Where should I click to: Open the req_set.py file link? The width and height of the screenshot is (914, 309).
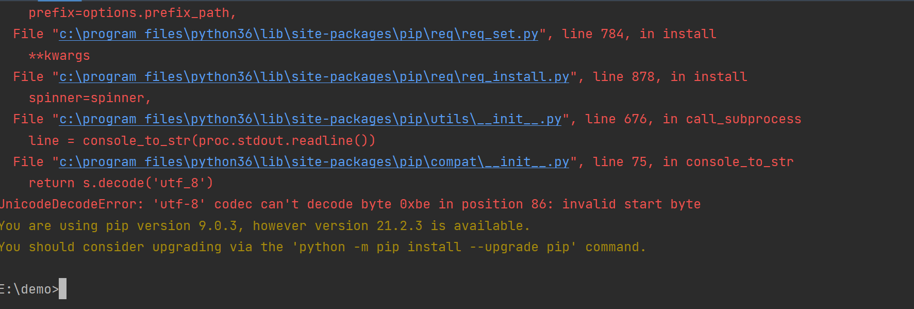pyautogui.click(x=298, y=34)
